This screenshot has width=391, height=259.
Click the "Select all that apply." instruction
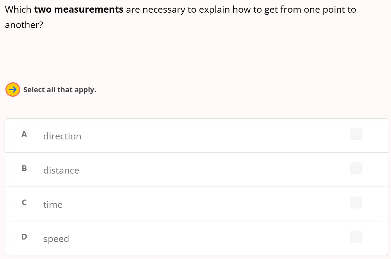[60, 90]
